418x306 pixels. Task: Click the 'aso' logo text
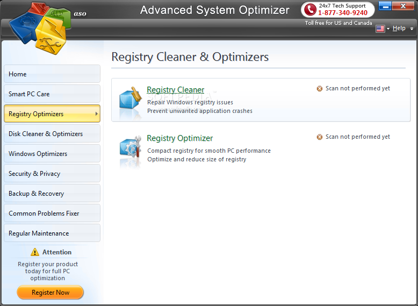[80, 13]
